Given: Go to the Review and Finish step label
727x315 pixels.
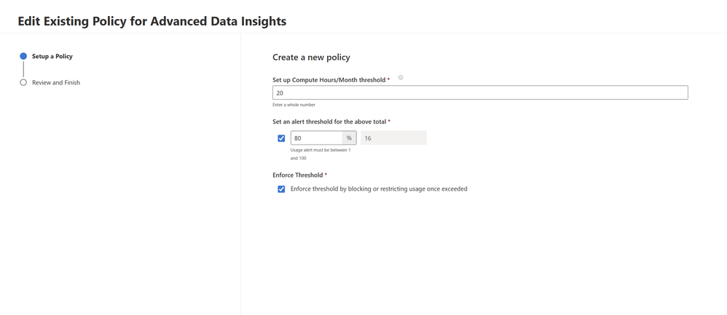Looking at the screenshot, I should pos(56,82).
